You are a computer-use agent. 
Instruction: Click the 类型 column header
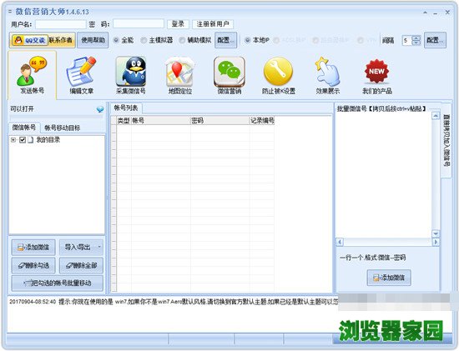pos(124,121)
